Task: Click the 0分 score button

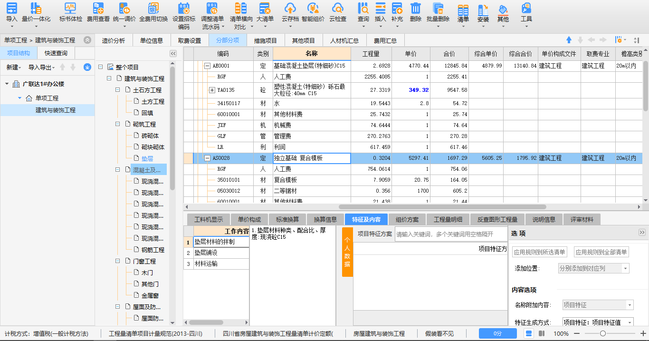Action: coord(498,333)
